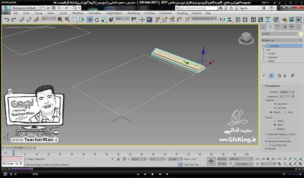304x178 pixels.
Task: Open the Scripting menu
Action: coord(182,13)
